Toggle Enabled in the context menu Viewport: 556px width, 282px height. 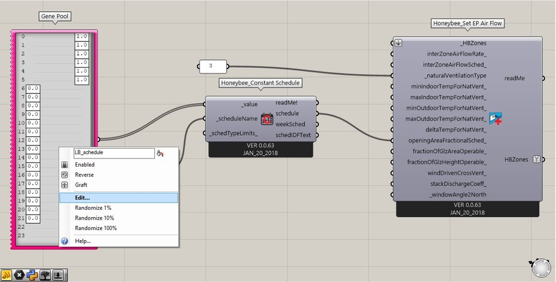pyautogui.click(x=85, y=165)
